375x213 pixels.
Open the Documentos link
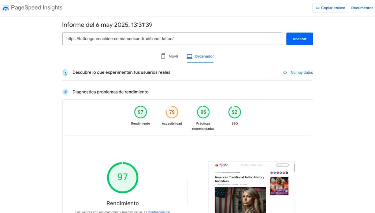click(362, 8)
